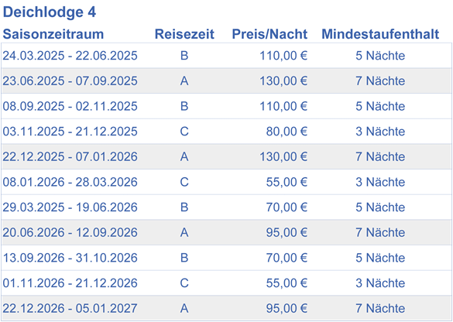
Task: Select the 08.09.2025 - 02.11.2025 date range
Action: coord(70,106)
